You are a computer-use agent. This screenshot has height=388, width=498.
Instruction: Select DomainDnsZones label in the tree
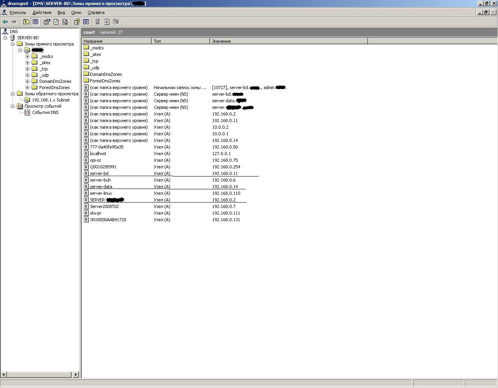click(x=55, y=81)
